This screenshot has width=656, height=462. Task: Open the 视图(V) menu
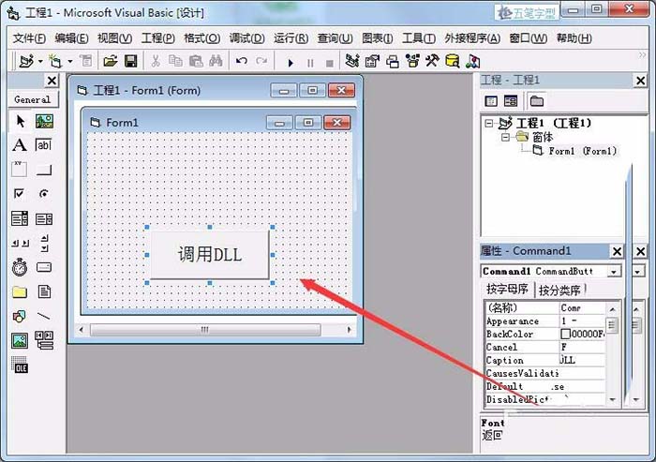coord(114,38)
